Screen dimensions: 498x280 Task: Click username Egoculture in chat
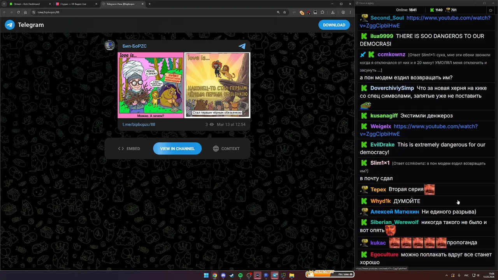384,255
